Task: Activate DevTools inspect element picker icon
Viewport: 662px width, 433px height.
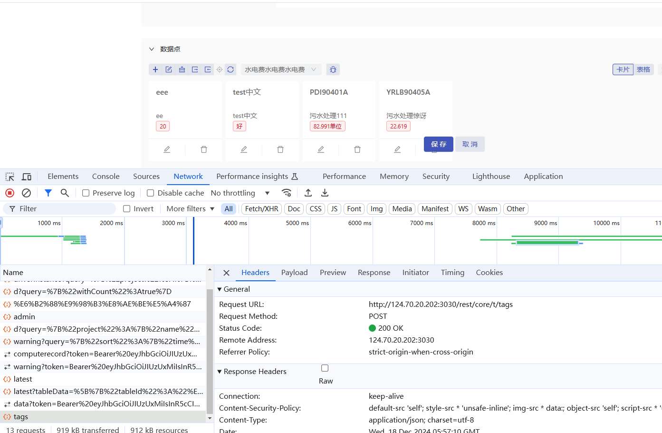Action: [x=10, y=177]
